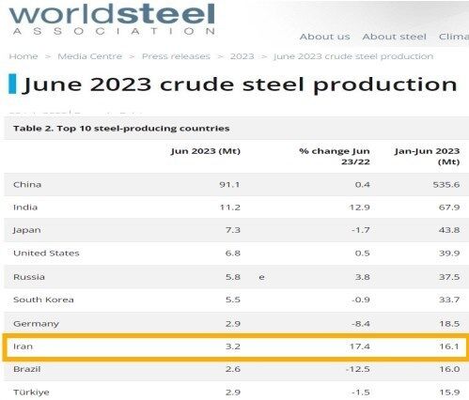Click the Jan-Jun 2023 (Mt) column header

427,156
